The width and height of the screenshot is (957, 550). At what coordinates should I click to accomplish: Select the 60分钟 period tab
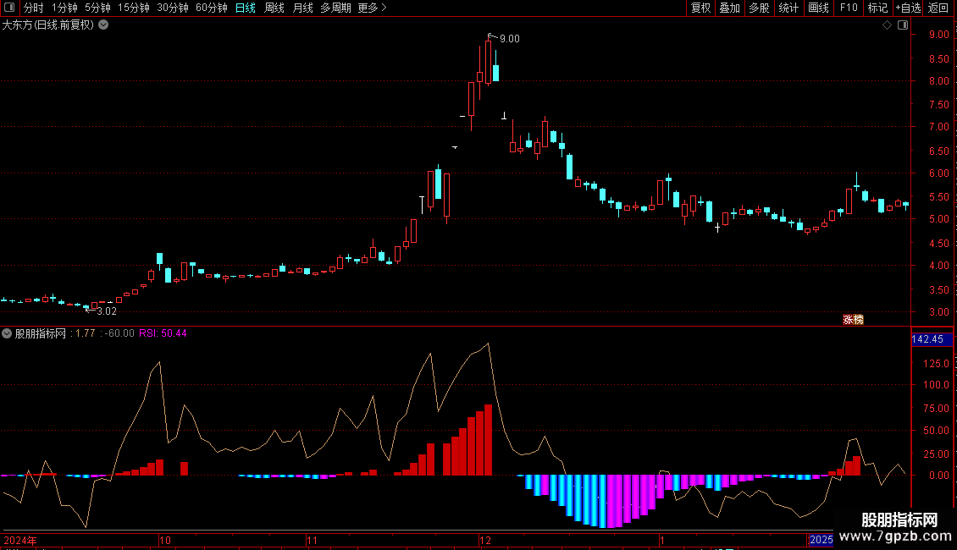212,8
